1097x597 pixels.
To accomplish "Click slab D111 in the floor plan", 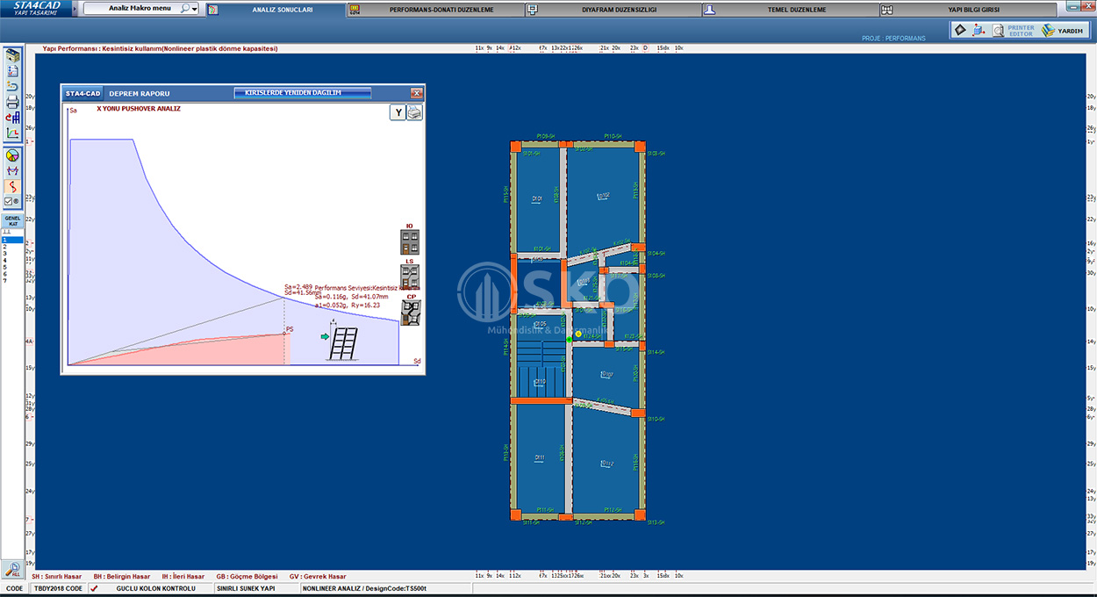I will pos(539,458).
